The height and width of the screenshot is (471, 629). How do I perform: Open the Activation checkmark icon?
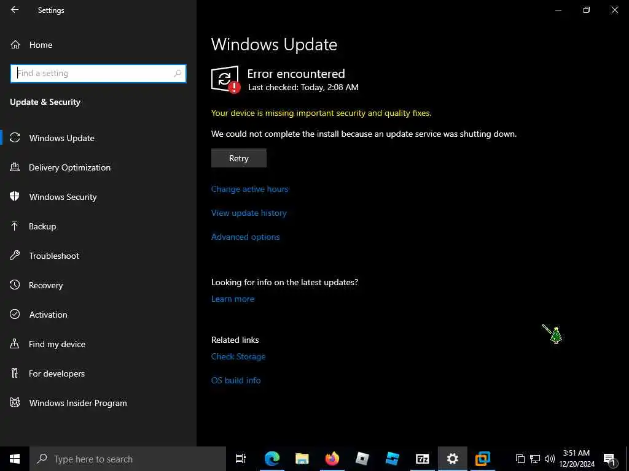15,314
